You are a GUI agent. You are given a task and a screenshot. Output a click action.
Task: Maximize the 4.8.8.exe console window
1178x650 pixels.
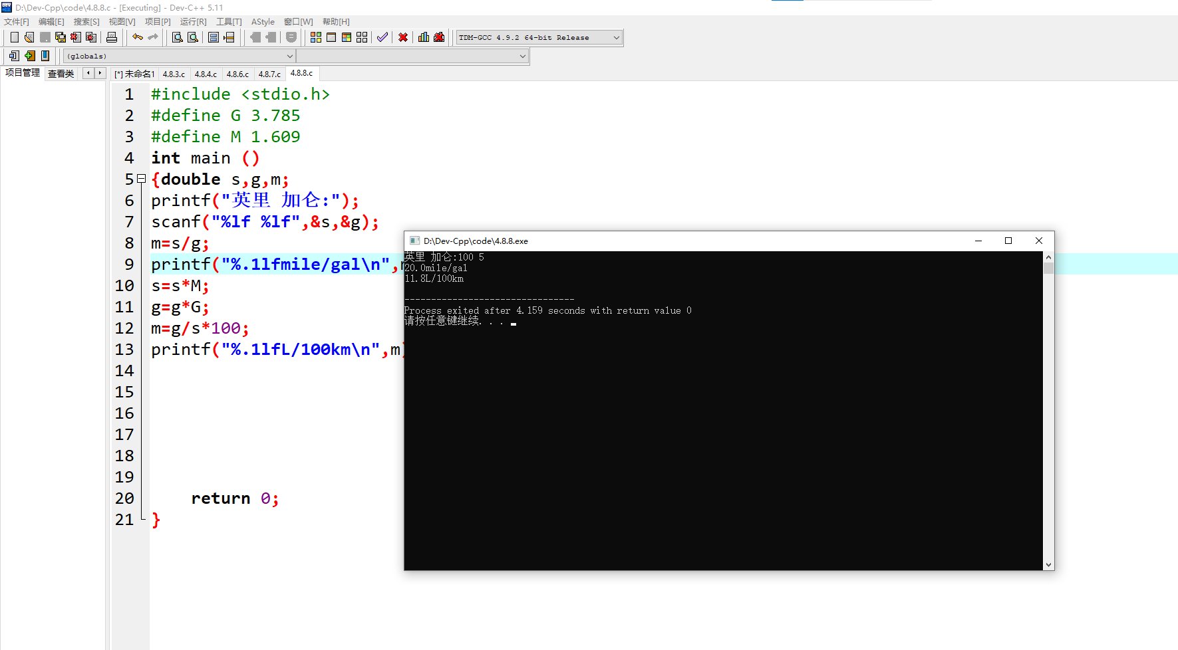pyautogui.click(x=1008, y=241)
